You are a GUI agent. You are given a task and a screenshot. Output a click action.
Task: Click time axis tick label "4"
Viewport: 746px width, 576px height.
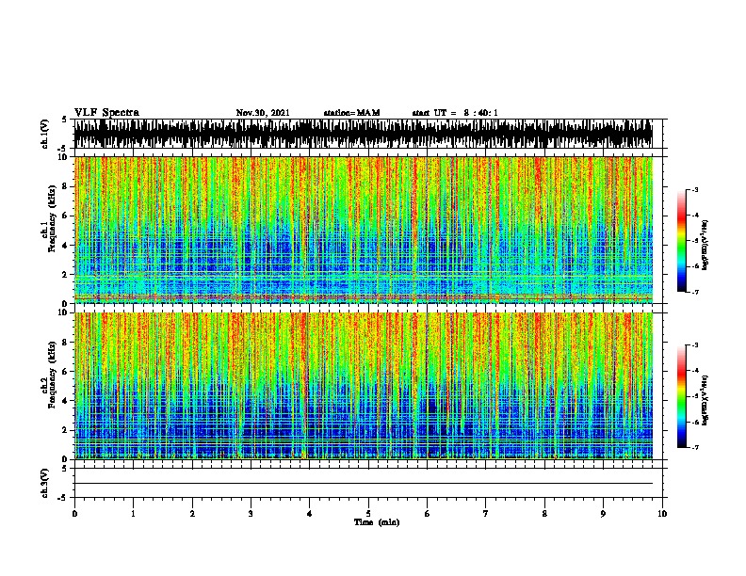[310, 514]
